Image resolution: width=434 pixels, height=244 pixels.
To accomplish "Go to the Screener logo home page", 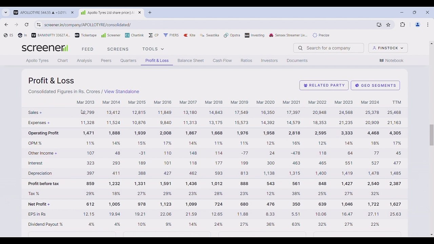I will click(45, 48).
